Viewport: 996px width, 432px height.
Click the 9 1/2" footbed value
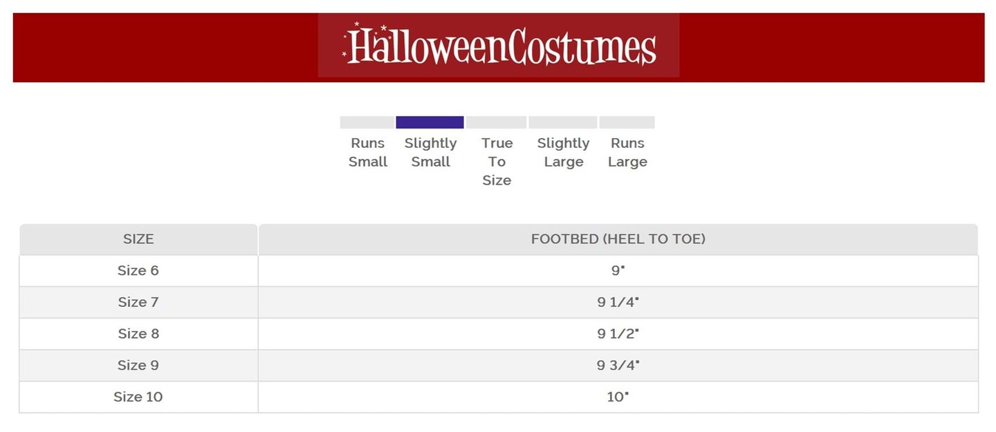point(618,333)
